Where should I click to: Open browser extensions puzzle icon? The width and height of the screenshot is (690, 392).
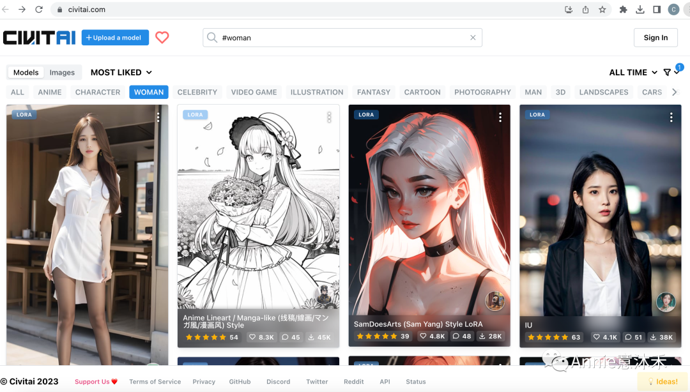623,10
